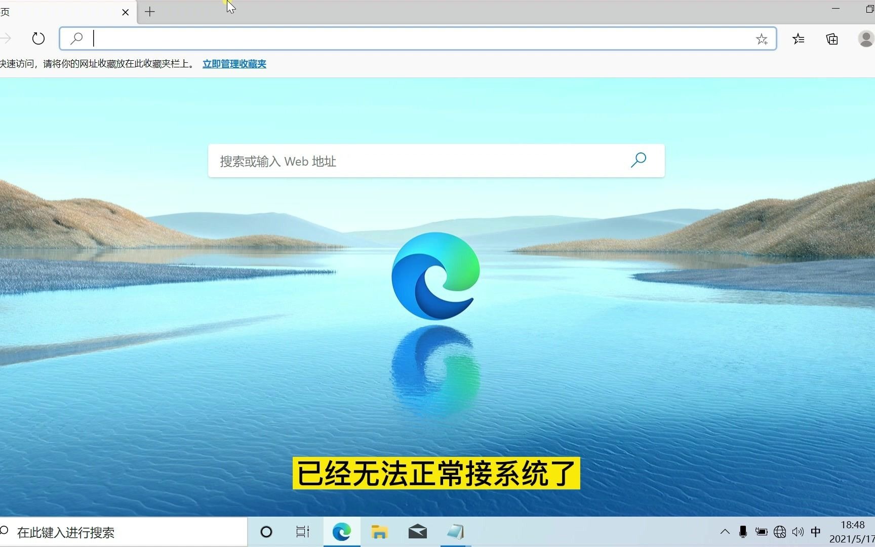The height and width of the screenshot is (547, 875).
Task: Click the microphone tray icon
Action: tap(743, 532)
